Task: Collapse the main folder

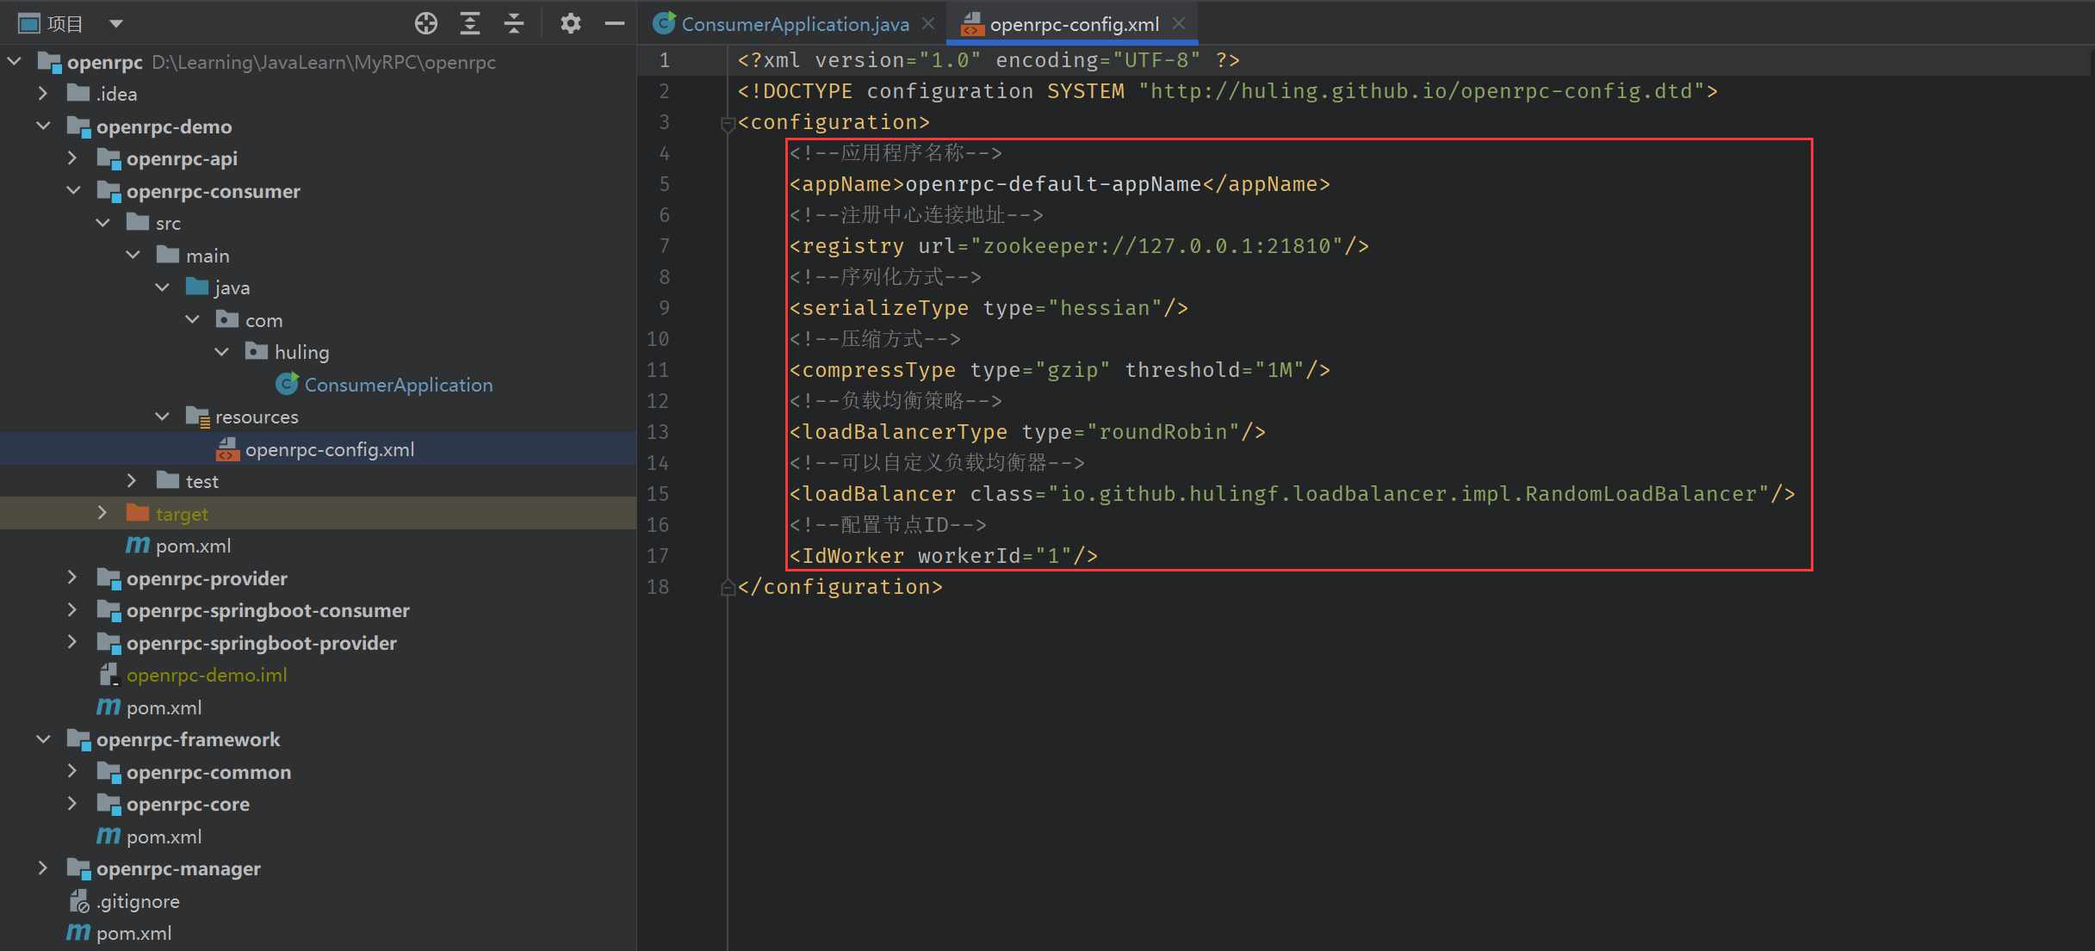Action: pos(133,256)
